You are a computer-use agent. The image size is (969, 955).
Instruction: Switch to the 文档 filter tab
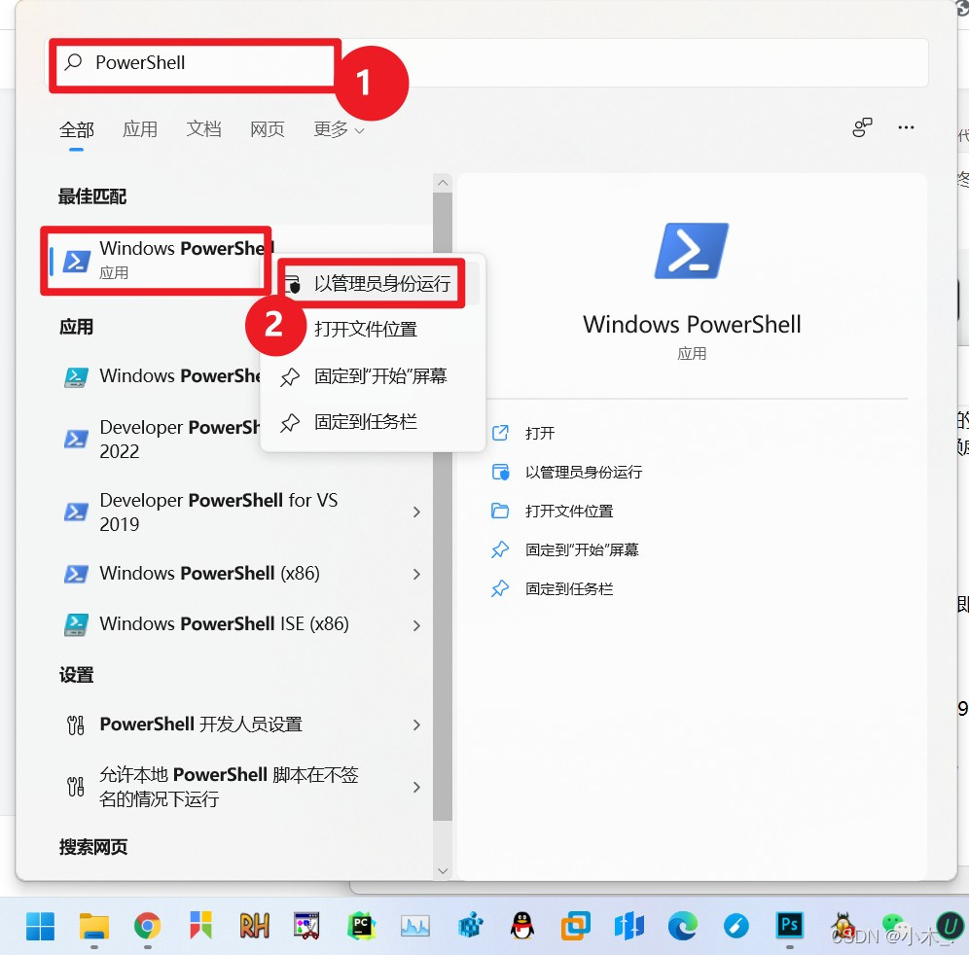click(203, 129)
